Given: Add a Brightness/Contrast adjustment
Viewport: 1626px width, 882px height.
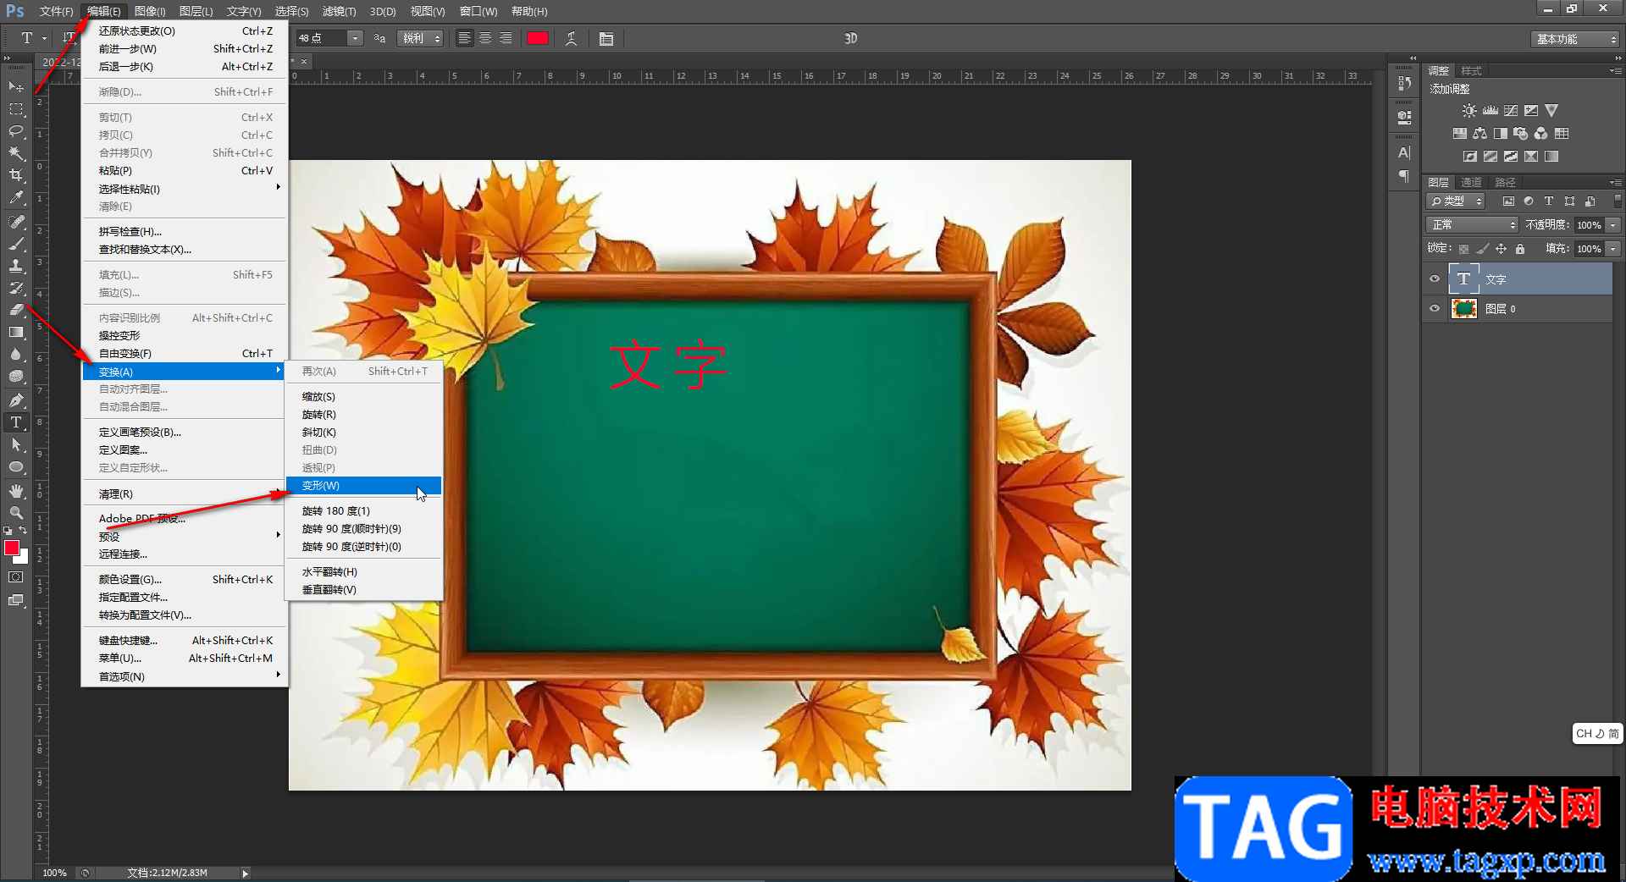Looking at the screenshot, I should (x=1469, y=111).
